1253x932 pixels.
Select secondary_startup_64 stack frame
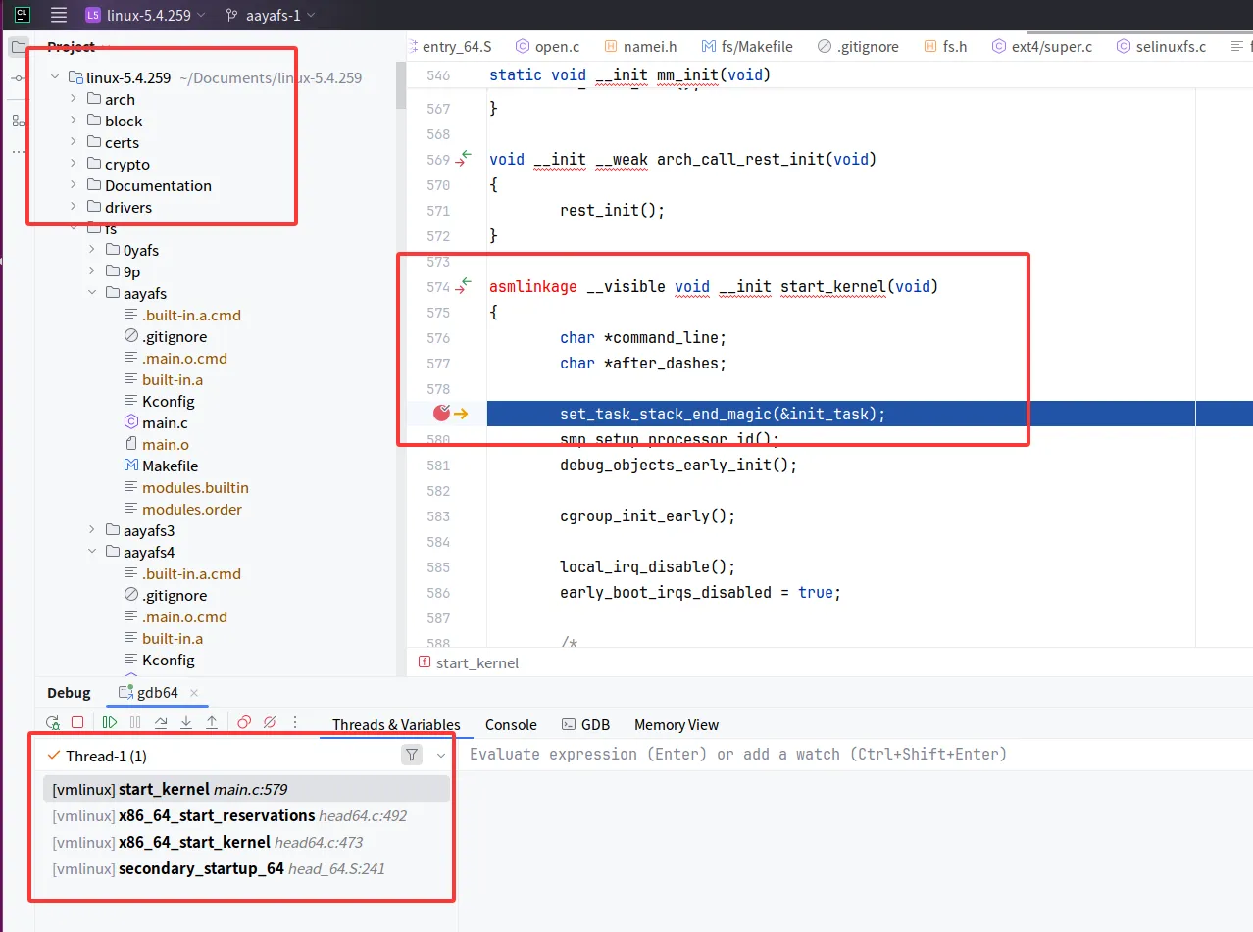(246, 868)
